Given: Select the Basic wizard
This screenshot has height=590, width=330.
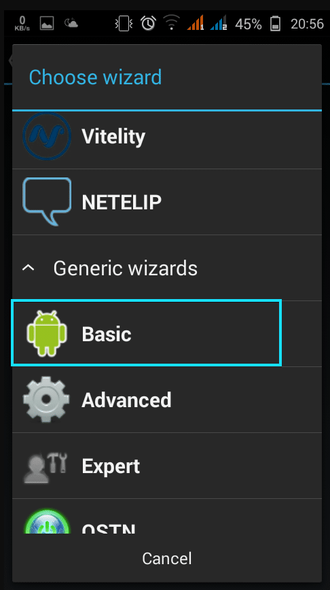Looking at the screenshot, I should [147, 333].
